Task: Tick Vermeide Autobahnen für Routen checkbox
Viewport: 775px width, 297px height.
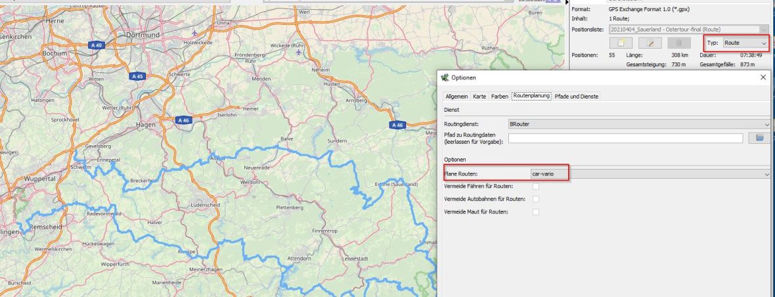Action: 536,199
